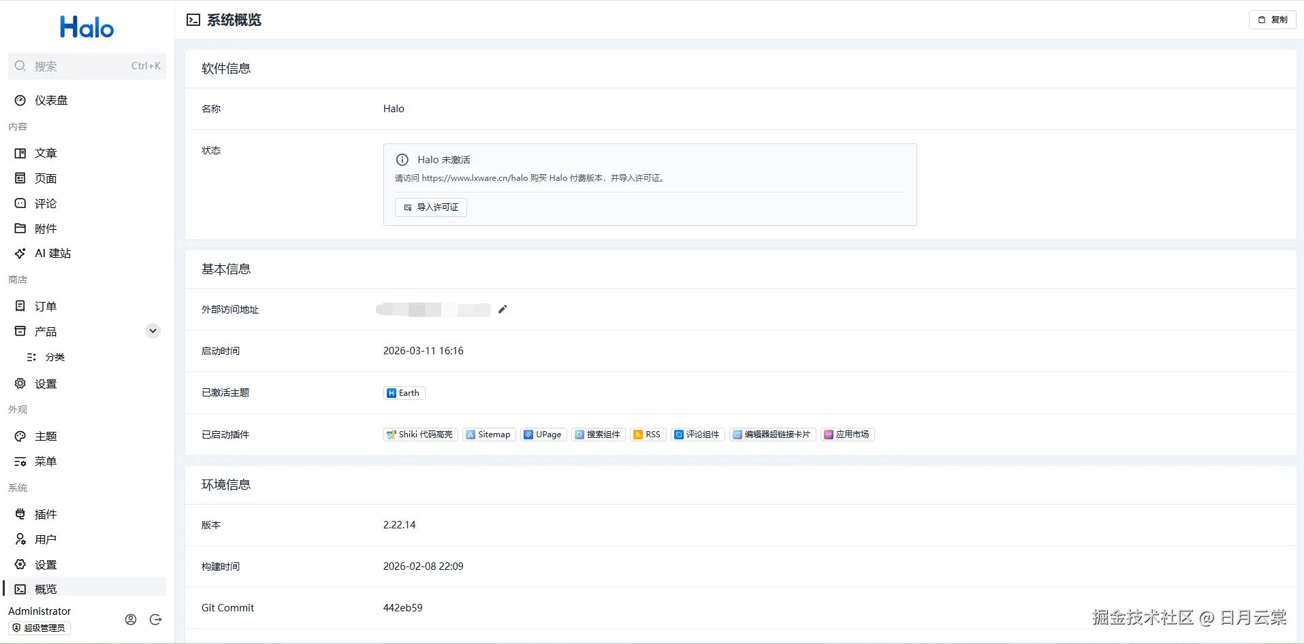
Task: Click the 搜索组件 plugin icon
Action: (x=579, y=435)
